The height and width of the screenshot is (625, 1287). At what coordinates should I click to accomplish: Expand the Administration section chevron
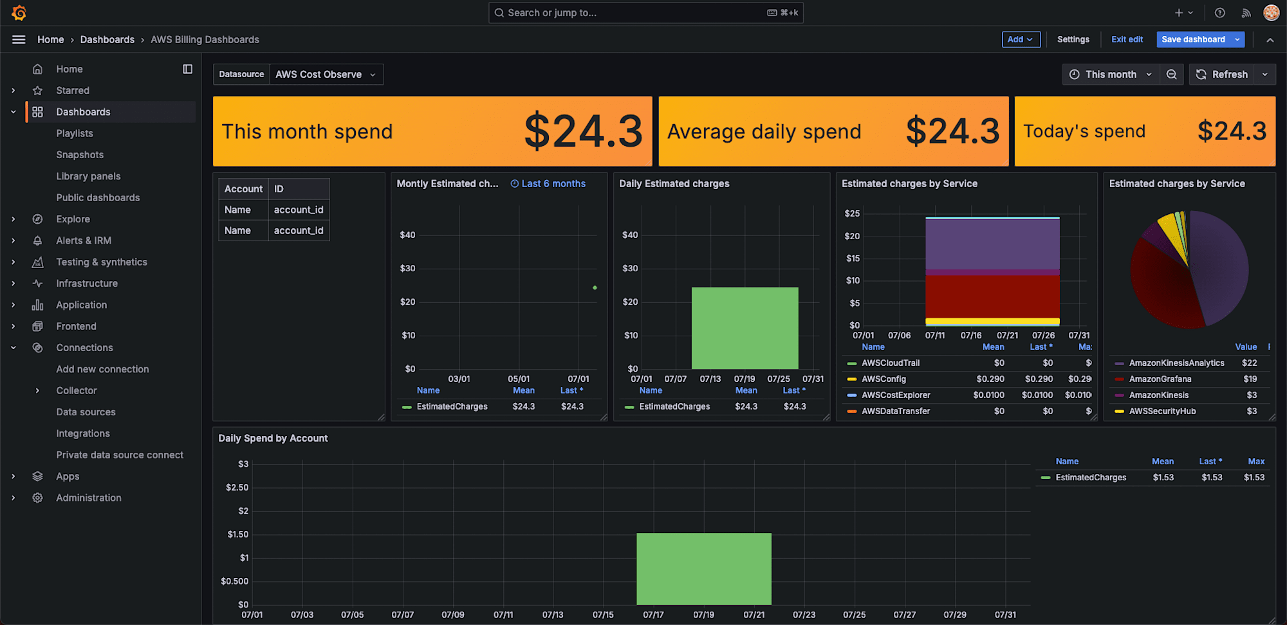[x=13, y=498]
